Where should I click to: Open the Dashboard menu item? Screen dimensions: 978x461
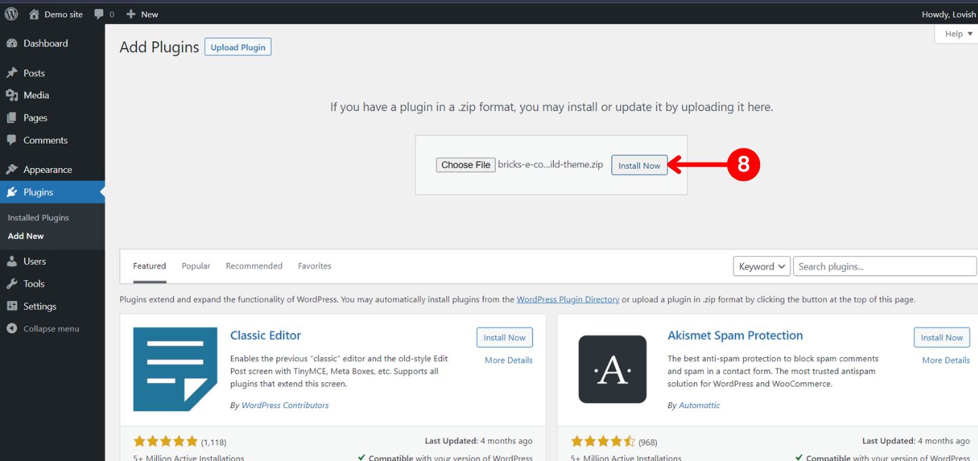(x=46, y=43)
